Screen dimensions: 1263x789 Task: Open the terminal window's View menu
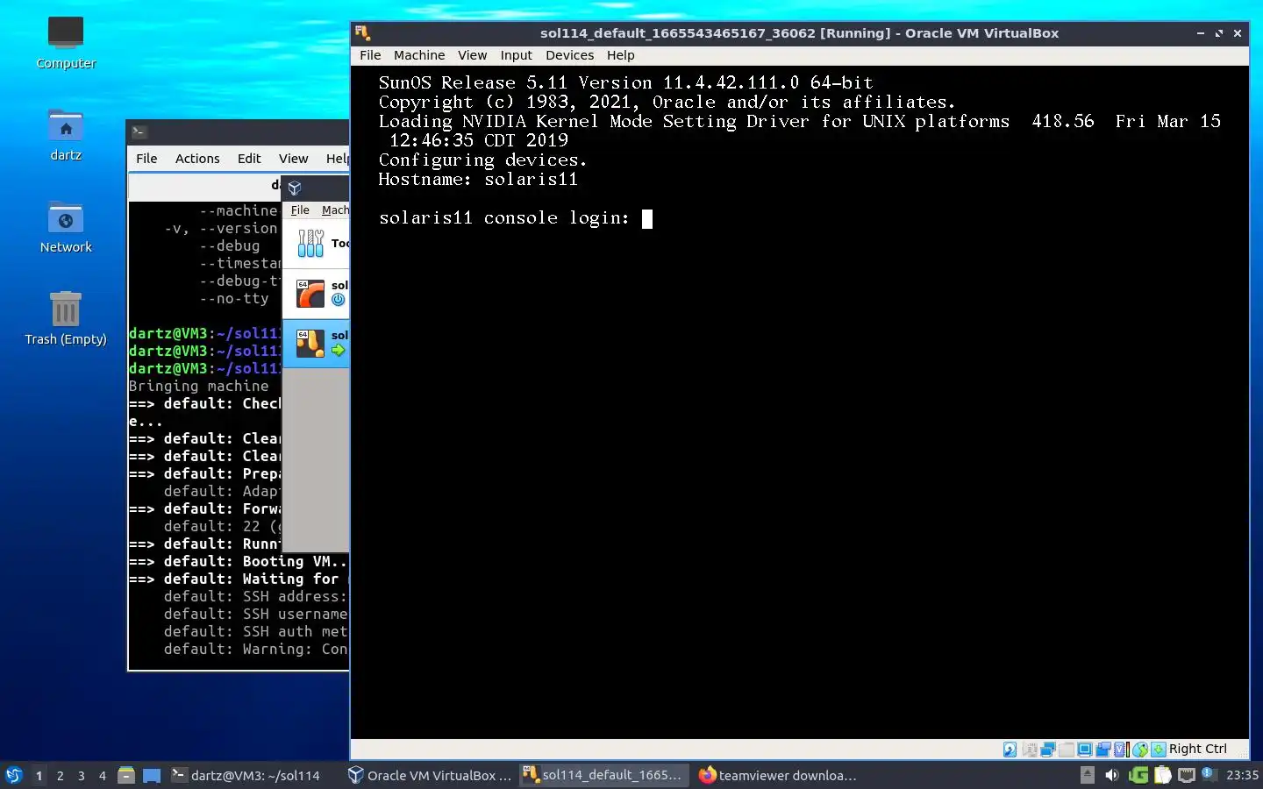(x=293, y=159)
